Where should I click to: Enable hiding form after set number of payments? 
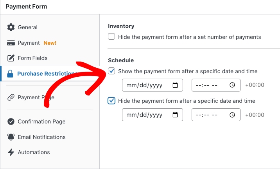pos(111,37)
